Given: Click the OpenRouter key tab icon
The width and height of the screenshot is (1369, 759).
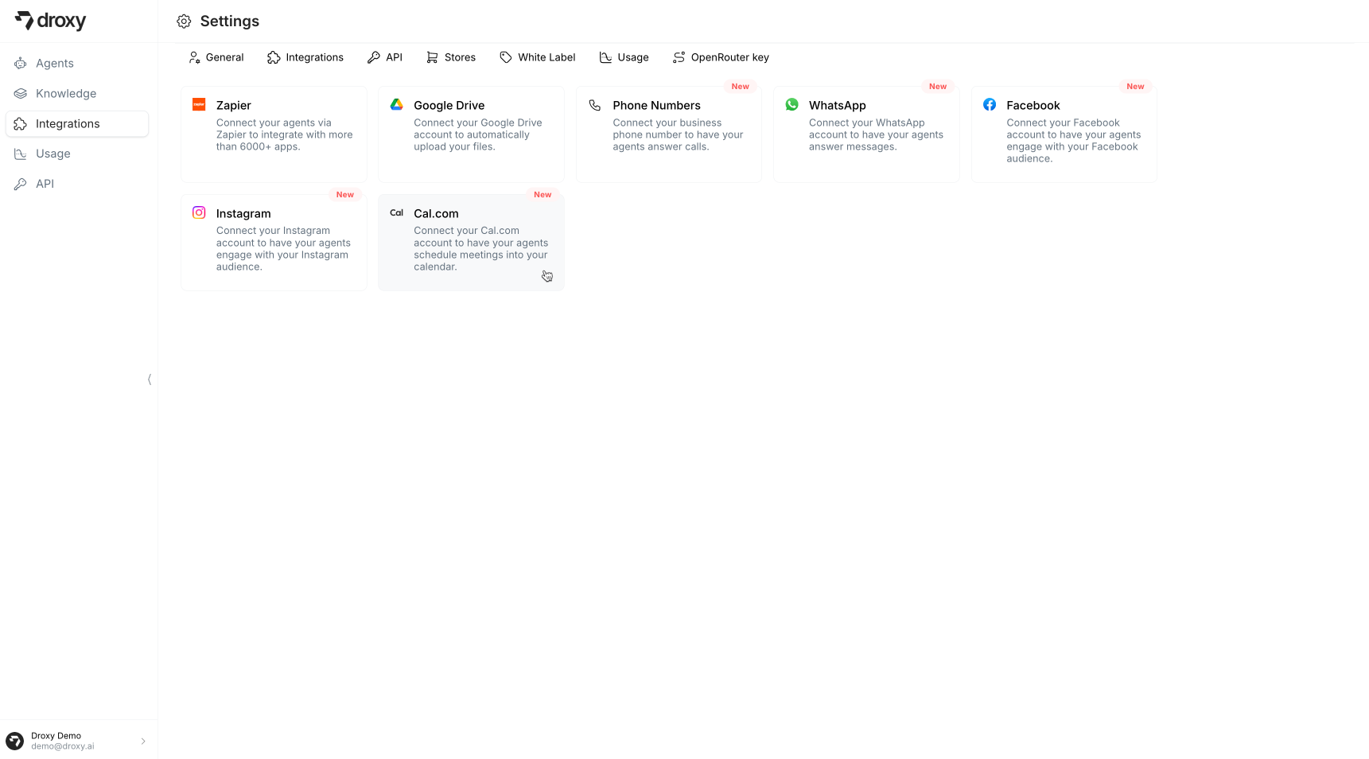Looking at the screenshot, I should tap(679, 57).
